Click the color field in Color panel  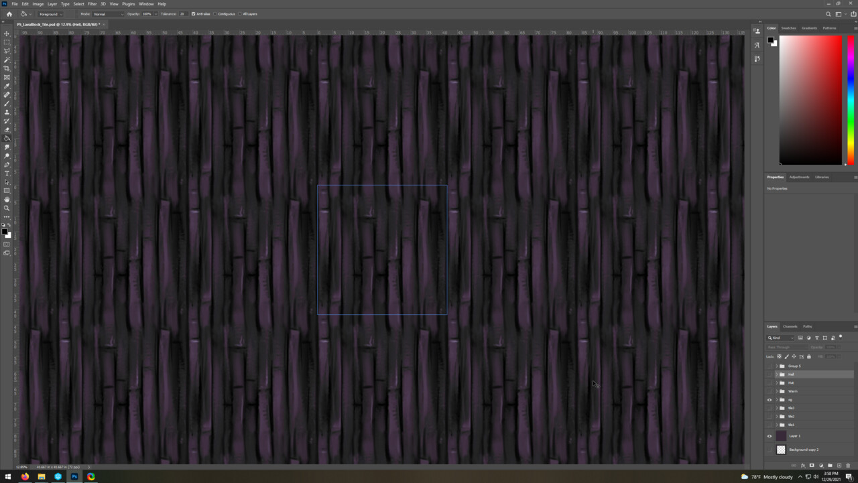click(810, 99)
